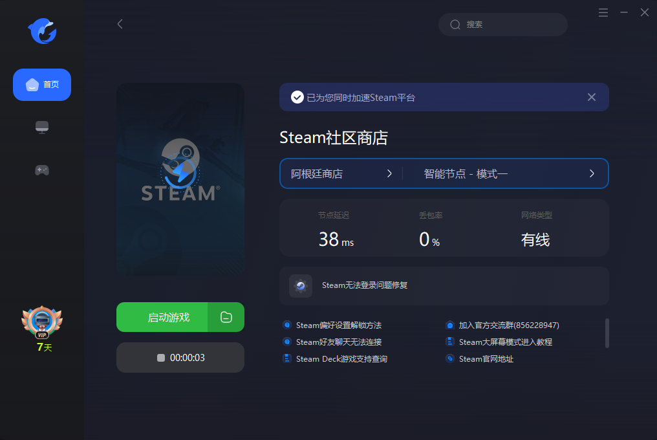
Task: Stop acceleration via the timer button
Action: (180, 358)
